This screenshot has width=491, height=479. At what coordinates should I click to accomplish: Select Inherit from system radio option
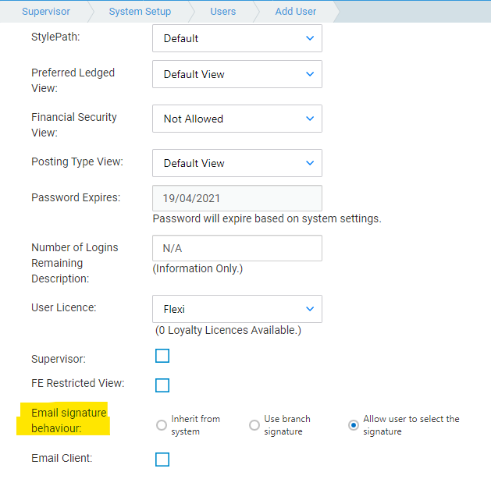pos(162,425)
